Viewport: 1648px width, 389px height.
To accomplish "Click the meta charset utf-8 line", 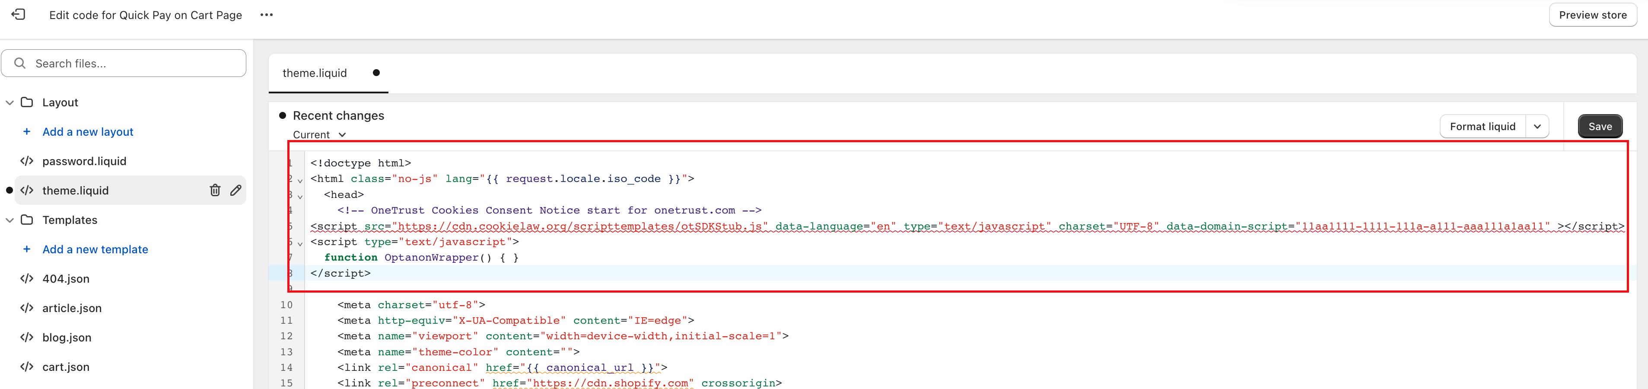I will click(411, 305).
